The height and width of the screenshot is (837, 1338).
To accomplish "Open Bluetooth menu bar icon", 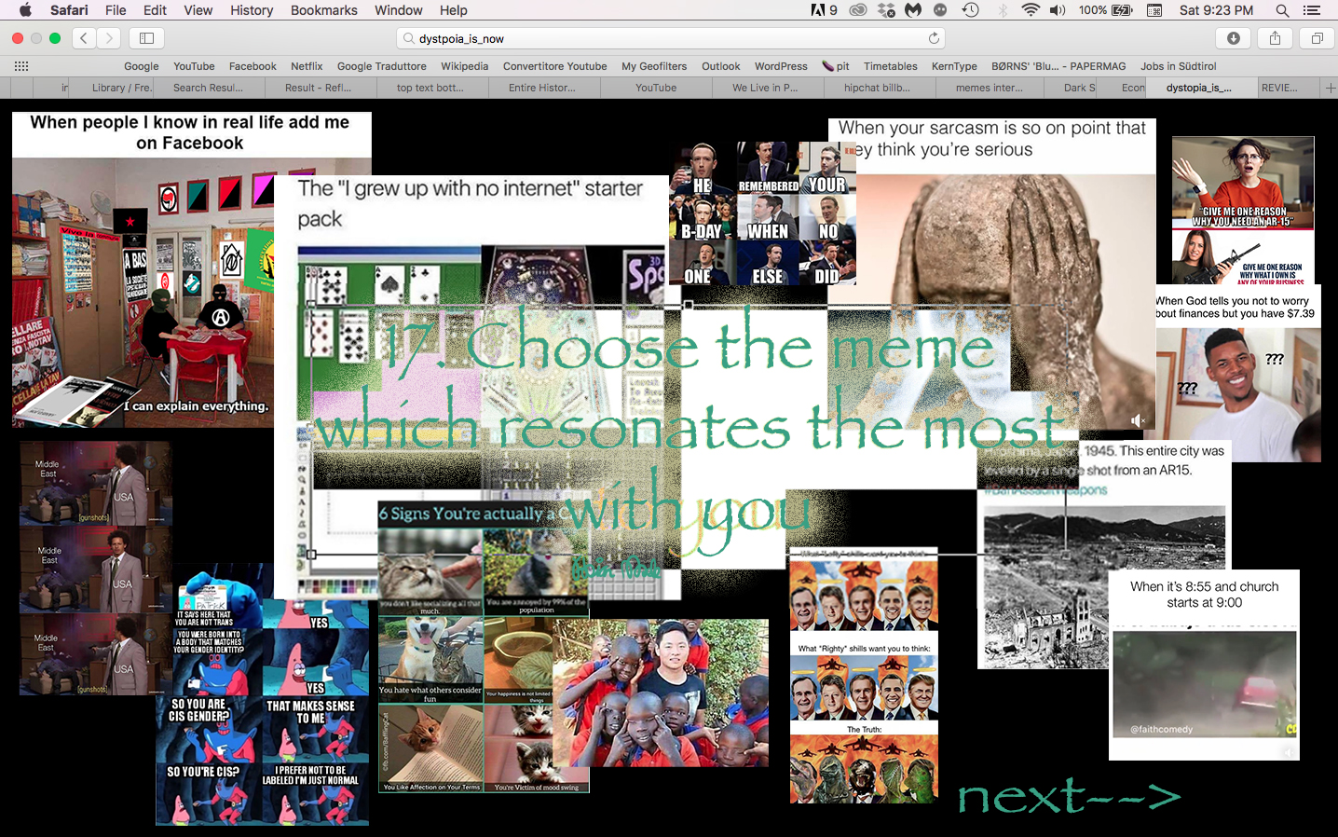I will click(1003, 10).
